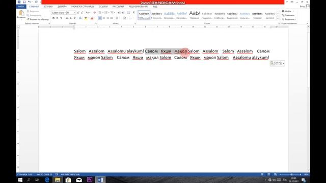
Task: Open Microsoft Store from the taskbar
Action: coord(68,179)
